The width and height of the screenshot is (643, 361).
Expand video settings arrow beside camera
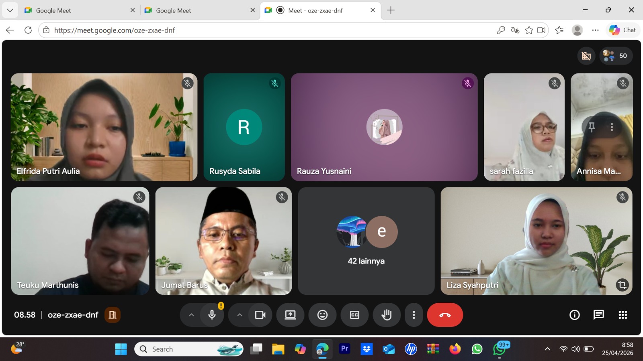coord(240,315)
